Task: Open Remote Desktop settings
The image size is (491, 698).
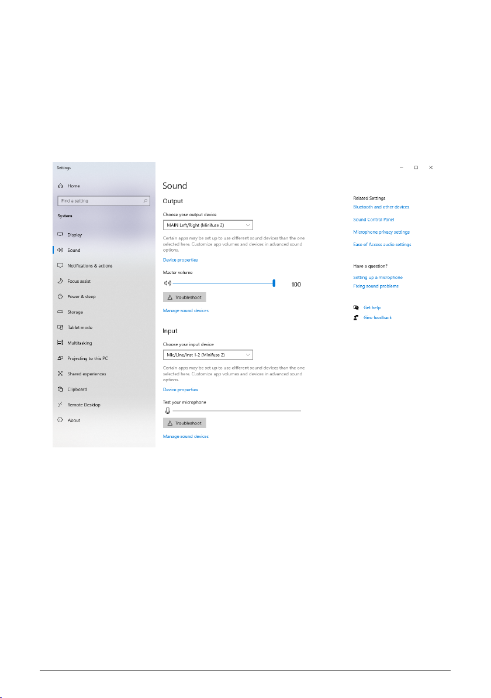Action: pyautogui.click(x=84, y=405)
